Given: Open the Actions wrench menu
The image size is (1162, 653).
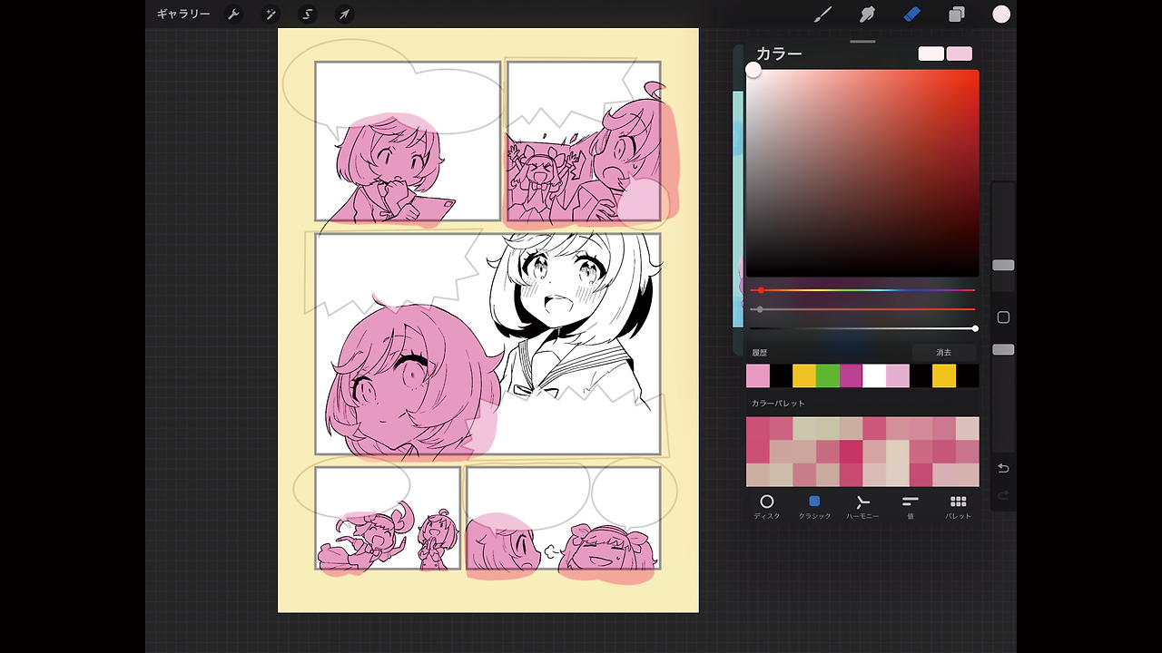Looking at the screenshot, I should pyautogui.click(x=233, y=15).
